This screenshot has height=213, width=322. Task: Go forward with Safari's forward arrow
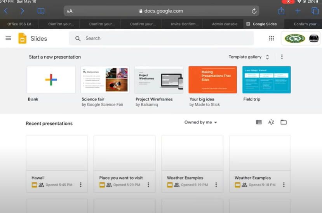(22, 11)
